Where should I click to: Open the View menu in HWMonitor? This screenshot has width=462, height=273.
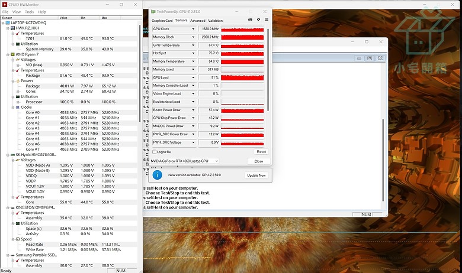pos(17,12)
